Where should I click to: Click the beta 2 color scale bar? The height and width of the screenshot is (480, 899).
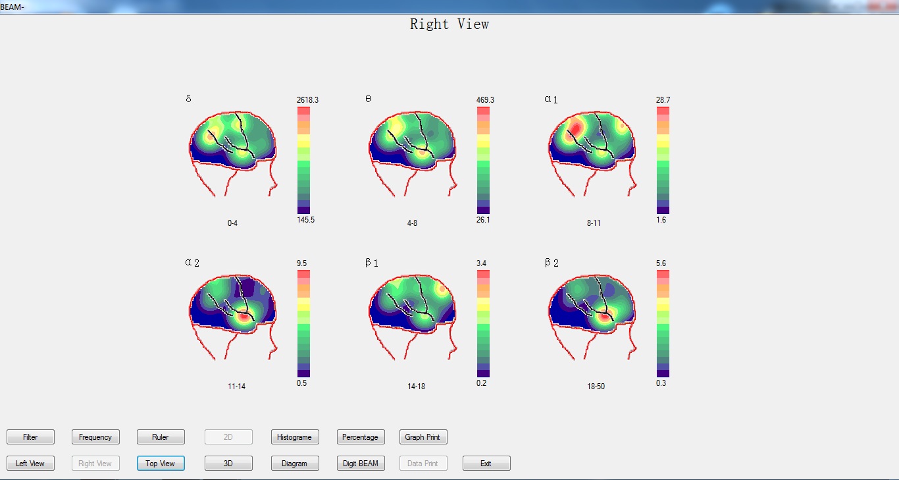point(663,323)
